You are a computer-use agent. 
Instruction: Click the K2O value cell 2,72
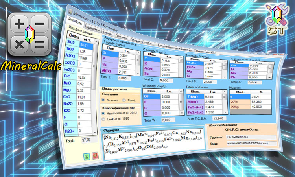(x=84, y=111)
